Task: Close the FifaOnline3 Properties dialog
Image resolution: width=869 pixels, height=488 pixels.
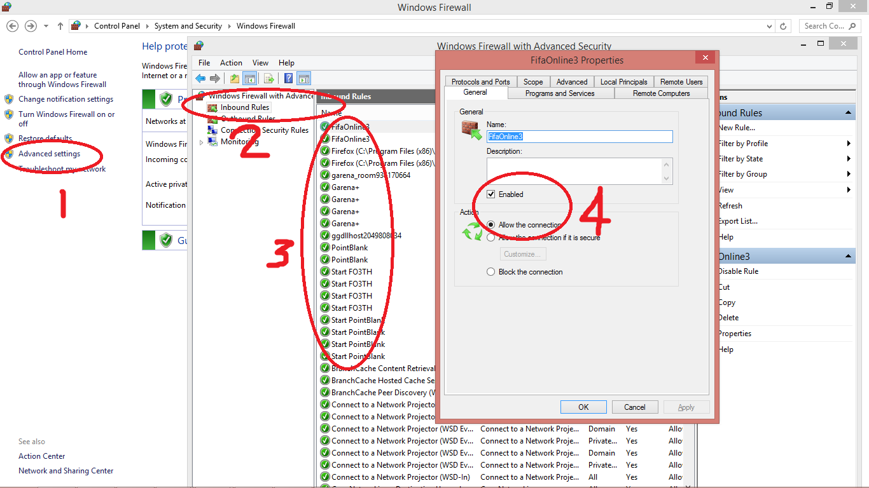Action: [704, 58]
